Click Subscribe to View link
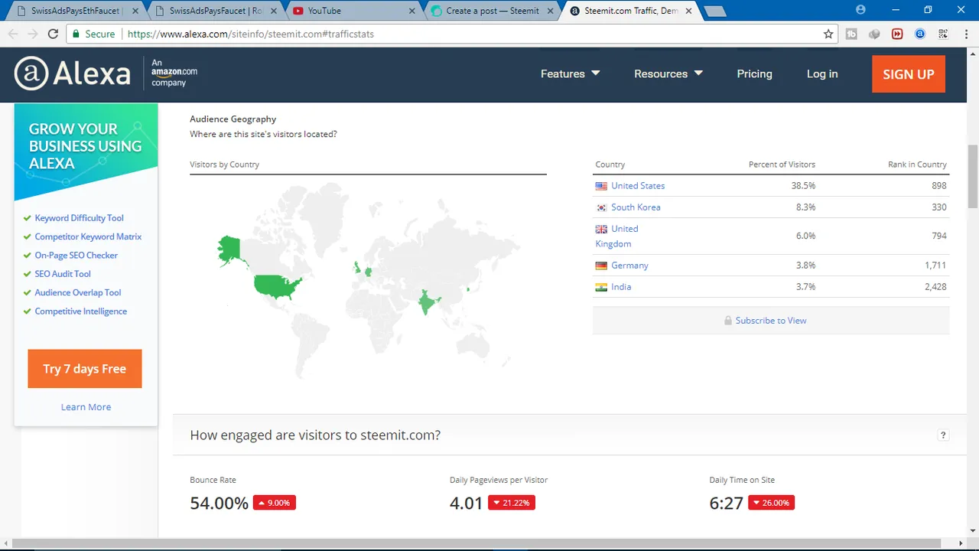 point(770,321)
